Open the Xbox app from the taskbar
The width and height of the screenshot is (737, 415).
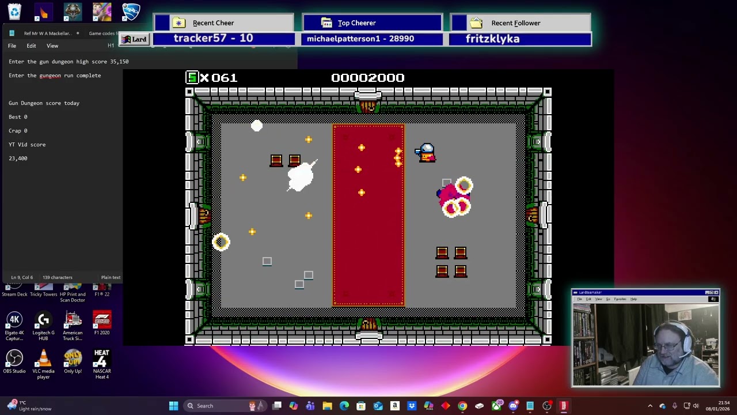pos(496,406)
